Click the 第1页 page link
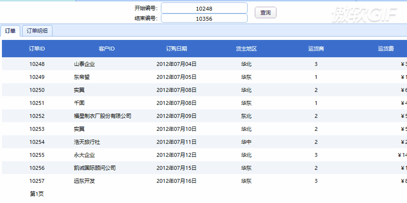 [37, 194]
